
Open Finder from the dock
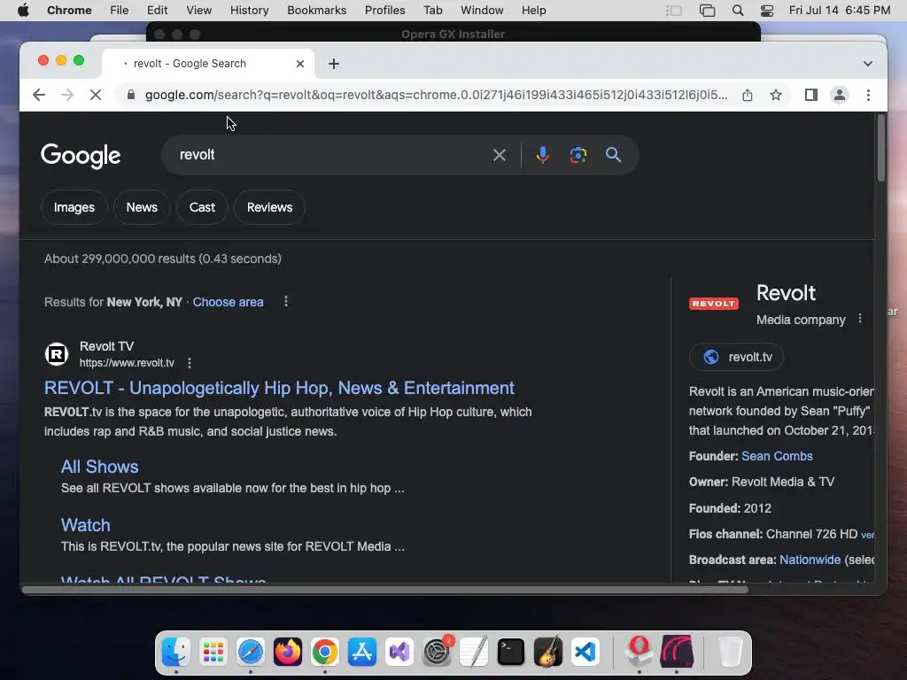[176, 653]
